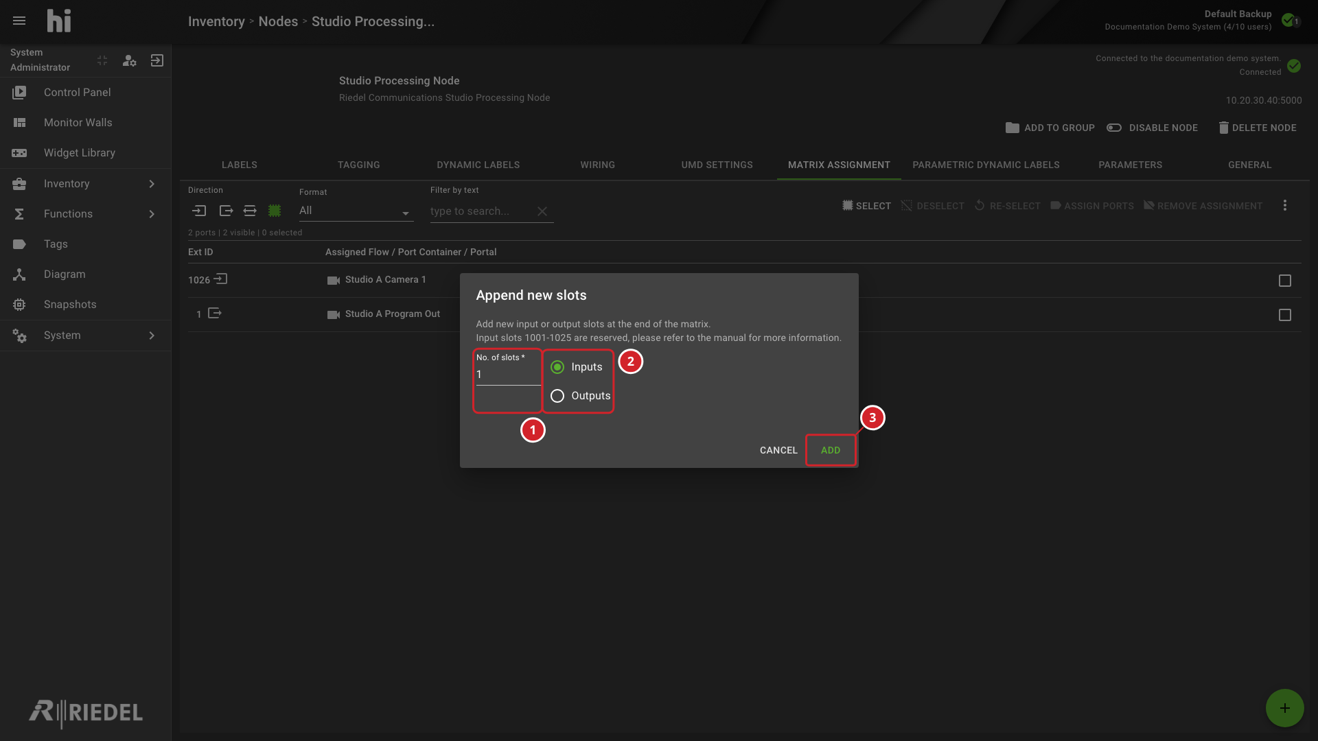This screenshot has height=741, width=1318.
Task: Open Tags in sidebar
Action: [x=85, y=244]
